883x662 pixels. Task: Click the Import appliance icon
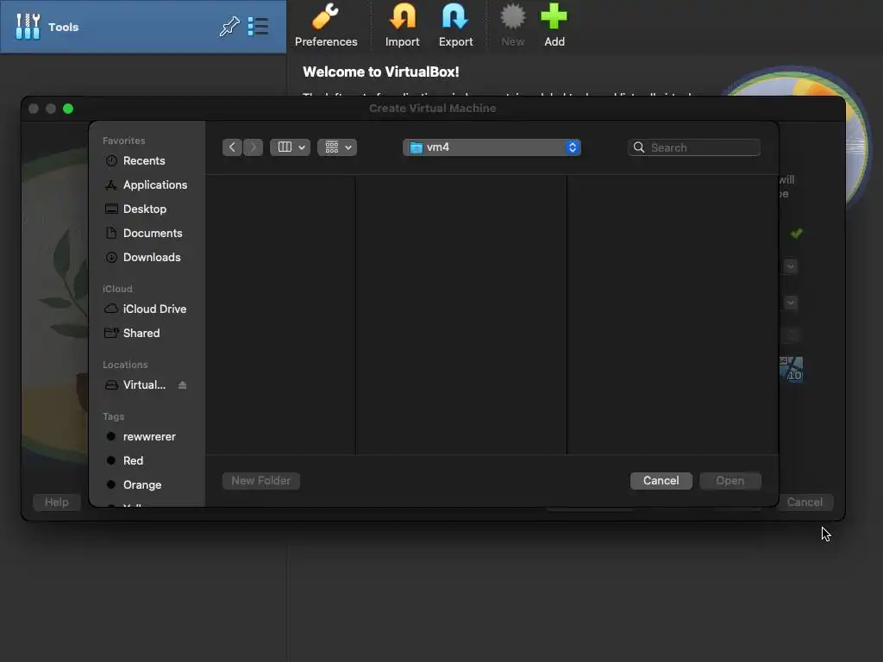[x=402, y=17]
